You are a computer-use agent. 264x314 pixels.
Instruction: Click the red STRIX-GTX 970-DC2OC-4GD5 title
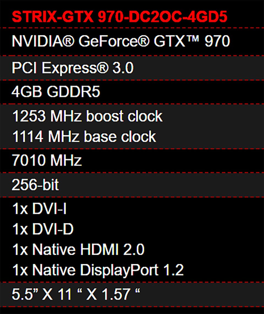pos(120,17)
